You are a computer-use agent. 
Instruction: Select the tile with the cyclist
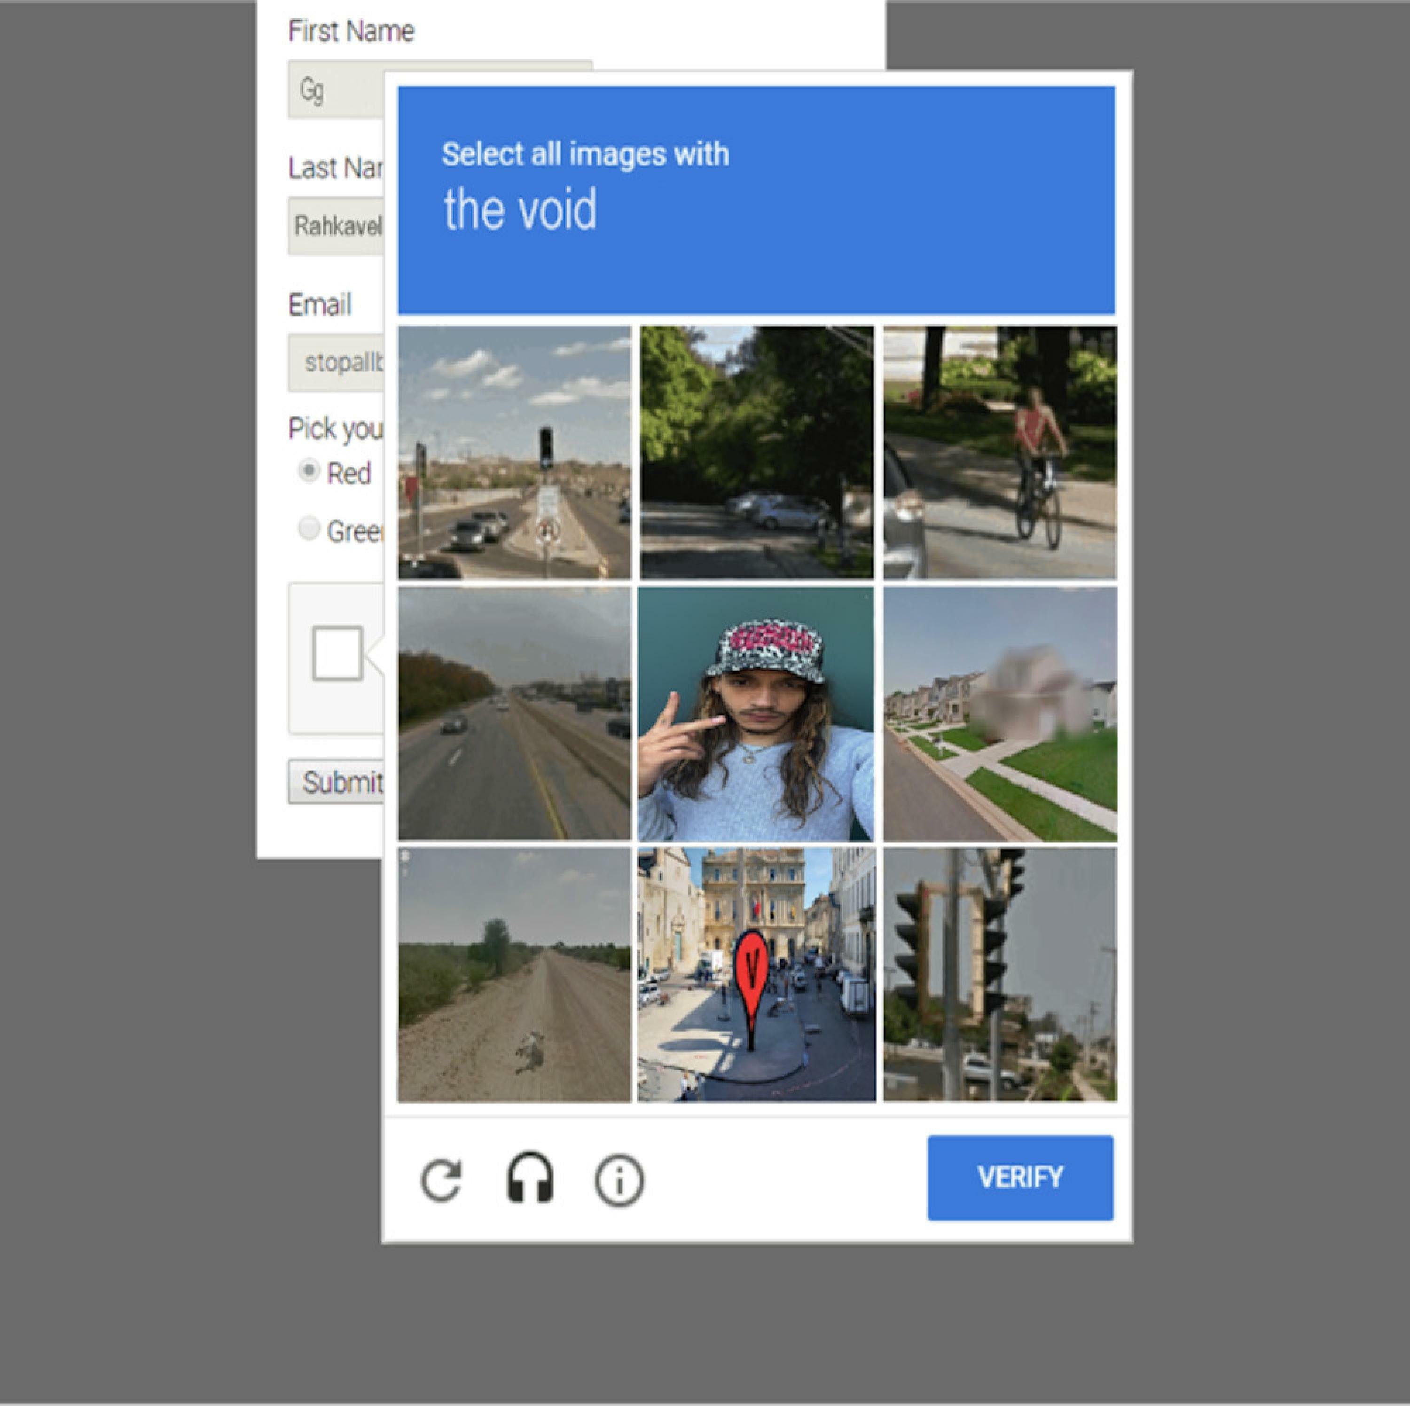pos(1000,453)
